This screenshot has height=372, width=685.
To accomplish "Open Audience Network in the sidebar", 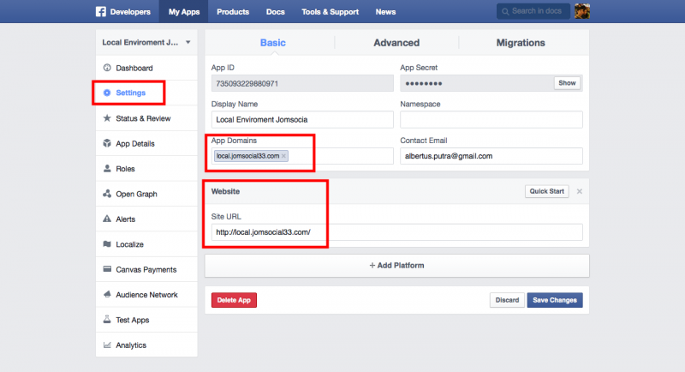I will tap(146, 294).
